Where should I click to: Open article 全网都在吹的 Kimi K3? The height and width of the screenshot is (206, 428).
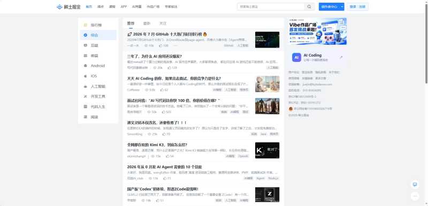point(157,145)
